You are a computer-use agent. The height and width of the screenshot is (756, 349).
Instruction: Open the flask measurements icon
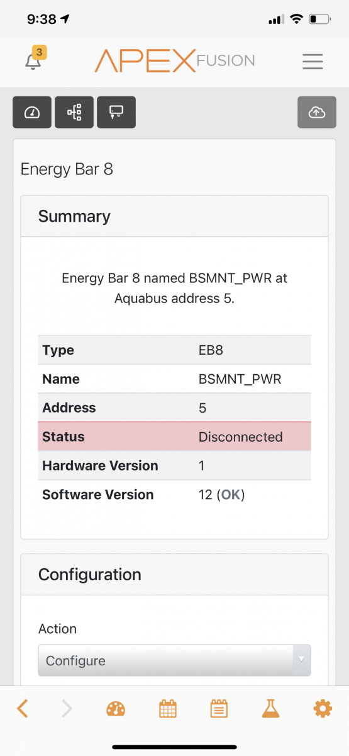[x=270, y=709]
